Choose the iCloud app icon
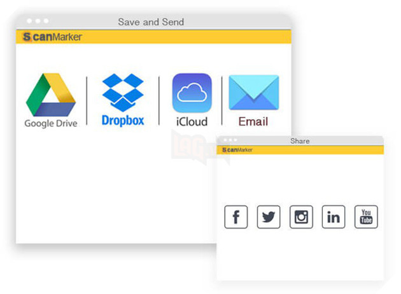 pyautogui.click(x=192, y=93)
